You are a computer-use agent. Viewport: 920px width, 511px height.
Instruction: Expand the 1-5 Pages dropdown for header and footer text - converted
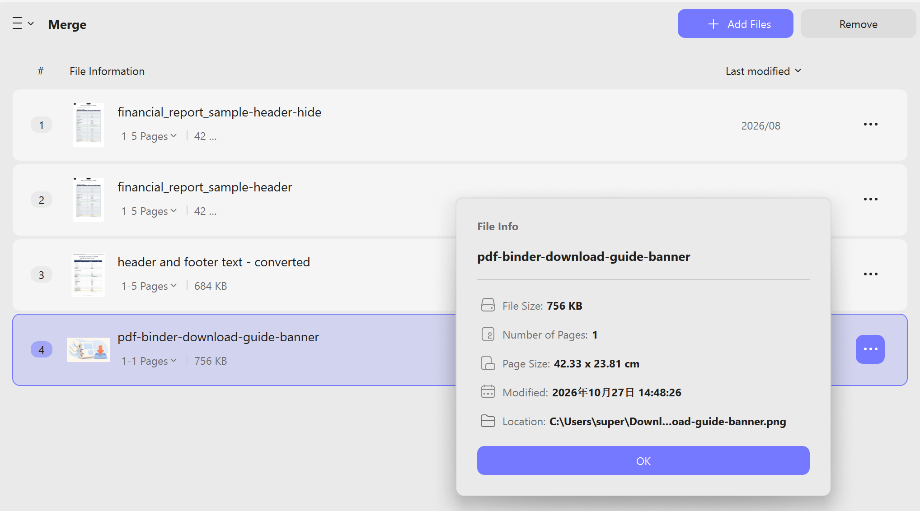point(149,286)
